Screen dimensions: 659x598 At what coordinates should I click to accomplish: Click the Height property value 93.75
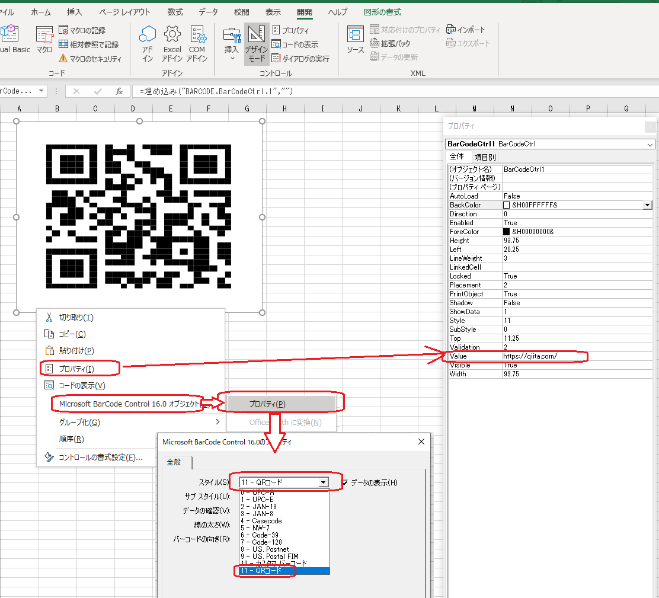pos(577,241)
